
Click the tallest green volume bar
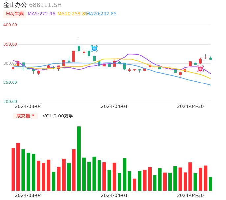79,158
